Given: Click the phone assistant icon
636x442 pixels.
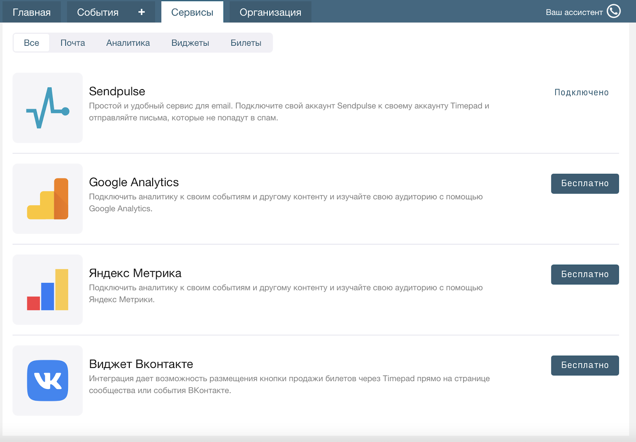Looking at the screenshot, I should click(x=614, y=11).
